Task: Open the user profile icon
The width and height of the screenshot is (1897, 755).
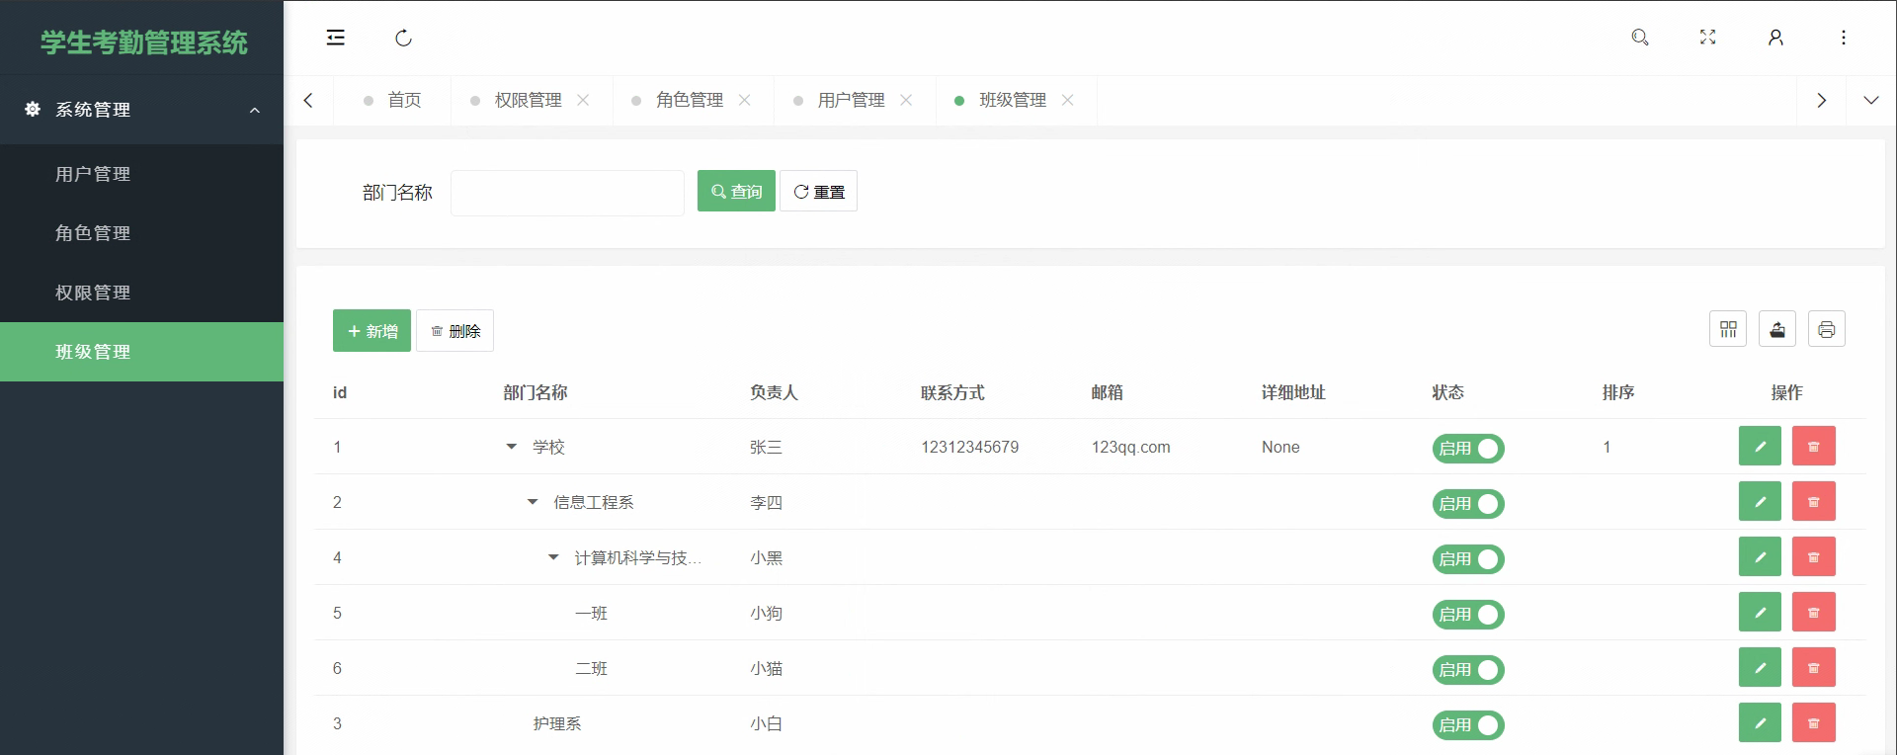Action: click(1775, 38)
